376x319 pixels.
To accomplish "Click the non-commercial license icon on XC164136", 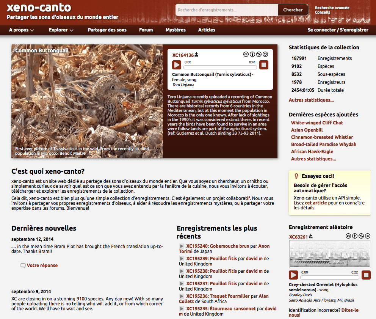I will click(259, 54).
